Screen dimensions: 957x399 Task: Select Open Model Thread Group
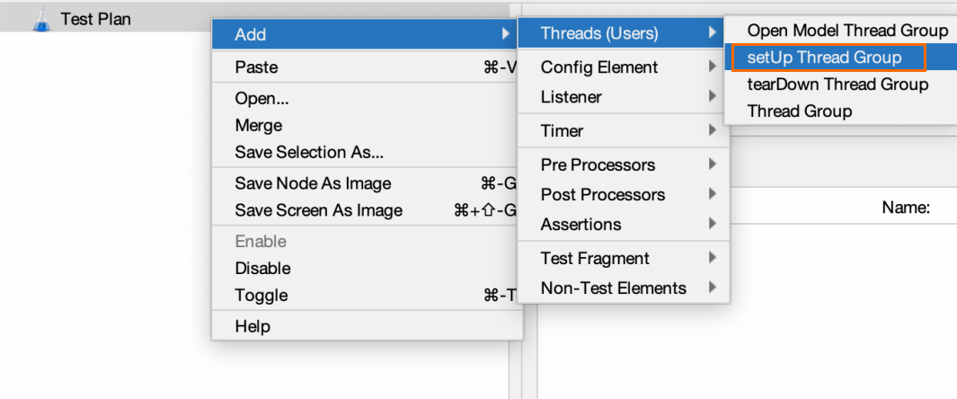(846, 31)
